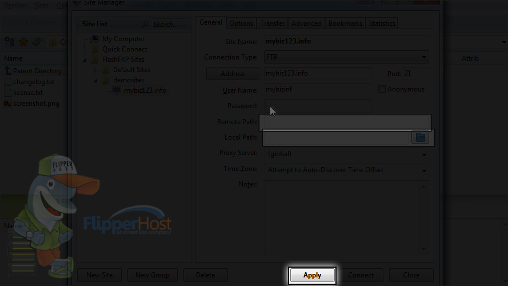The width and height of the screenshot is (508, 286).
Task: Close the Site Manager with Close button
Action: point(411,275)
